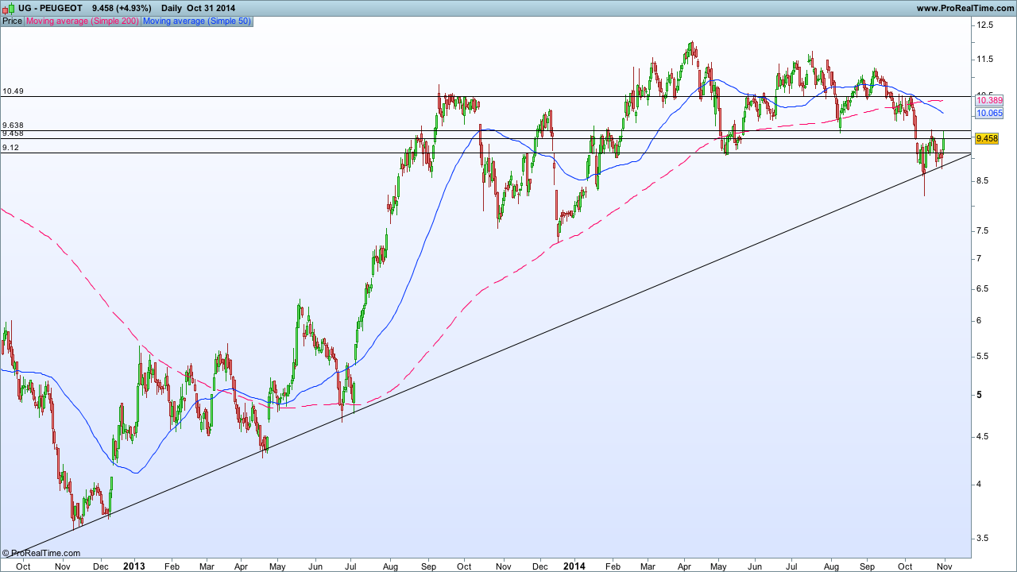Screen dimensions: 1017x572
Task: Click the pink 10.389 moving average value tag
Action: 989,101
